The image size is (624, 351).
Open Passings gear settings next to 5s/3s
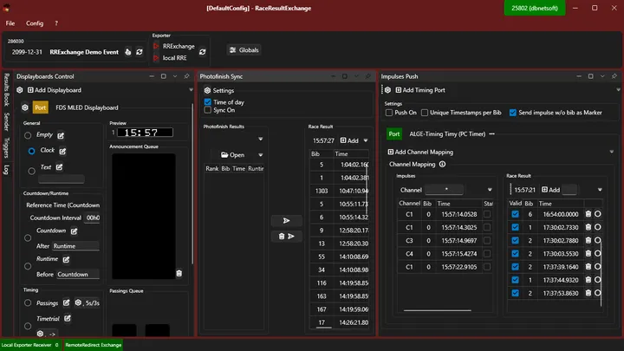pos(78,302)
